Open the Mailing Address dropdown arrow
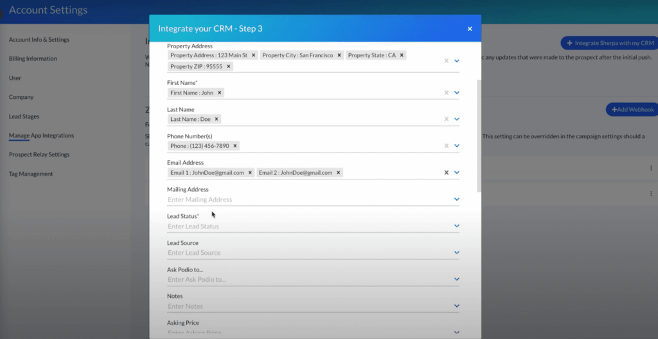The image size is (658, 339). [457, 199]
